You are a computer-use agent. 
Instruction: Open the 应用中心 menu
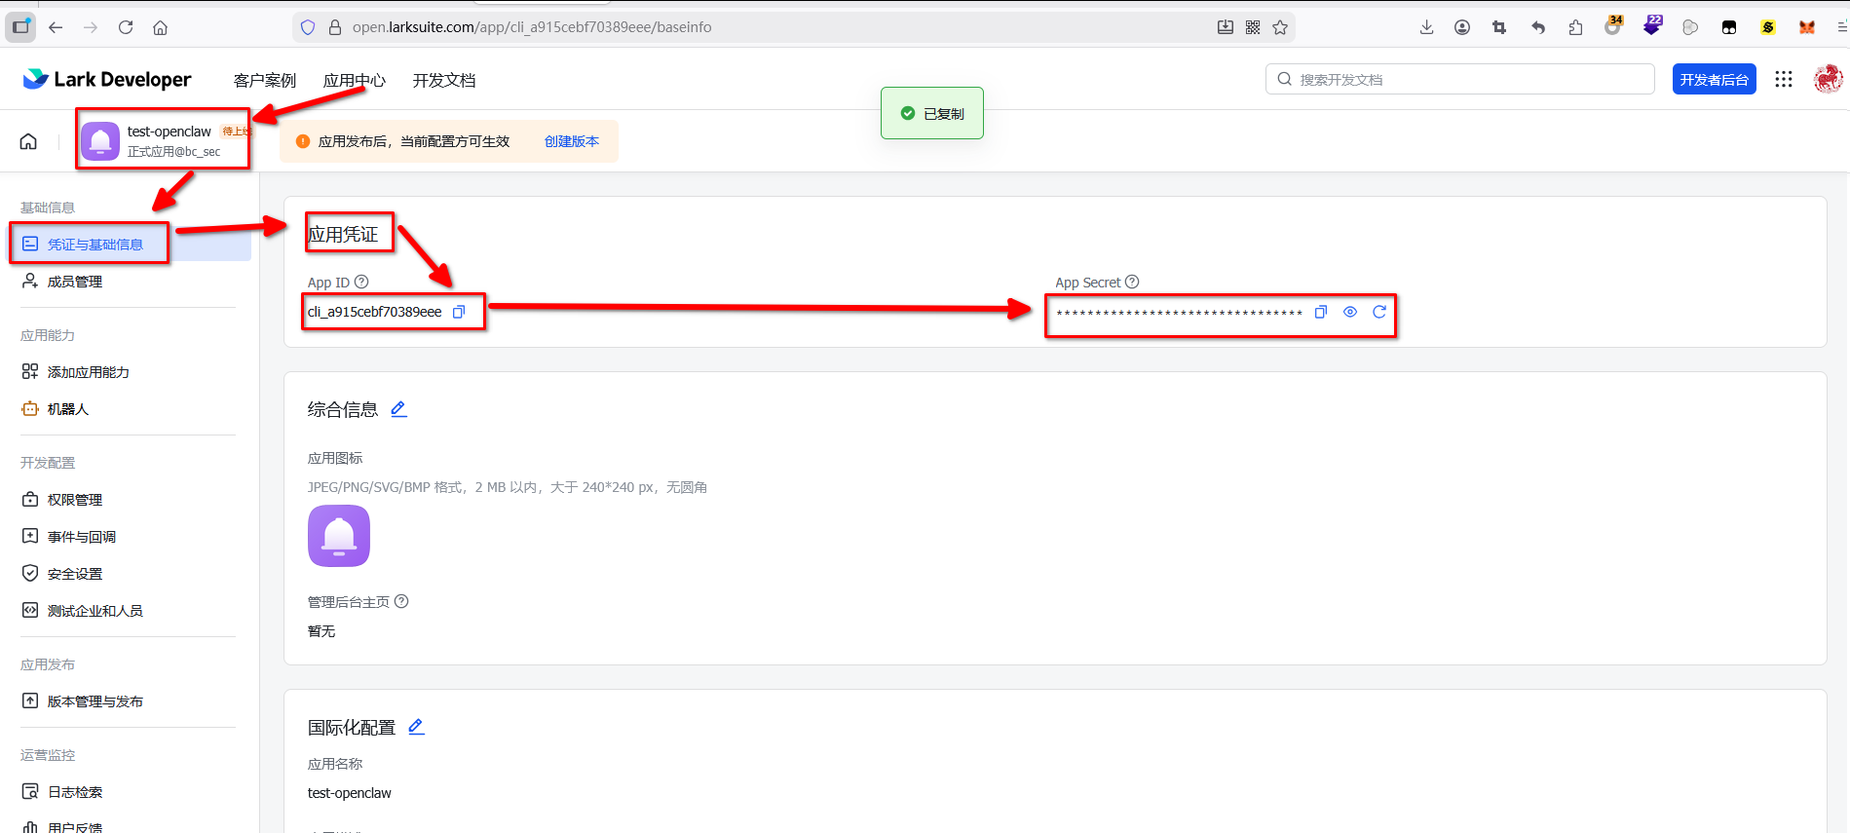[x=354, y=80]
